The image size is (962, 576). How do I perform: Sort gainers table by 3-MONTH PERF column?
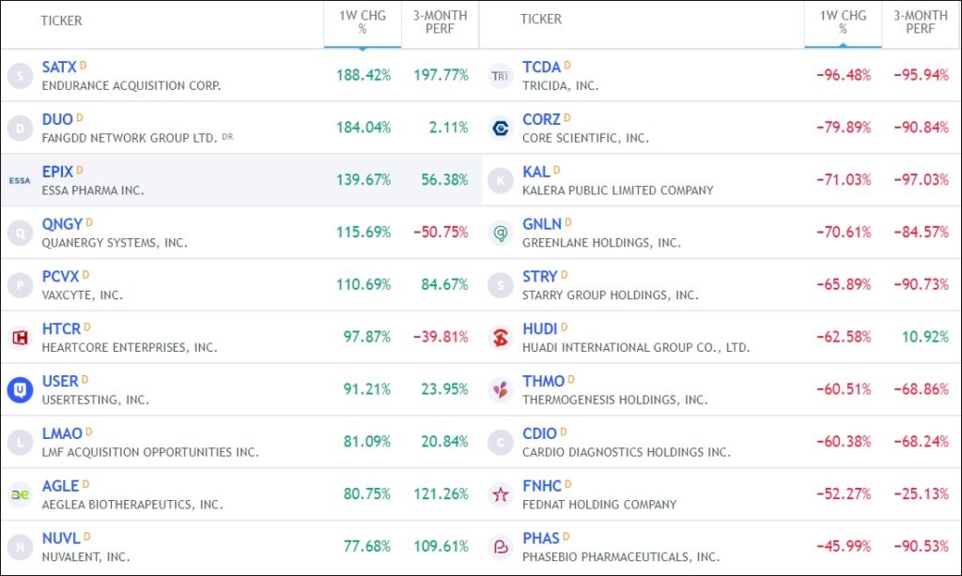click(440, 23)
